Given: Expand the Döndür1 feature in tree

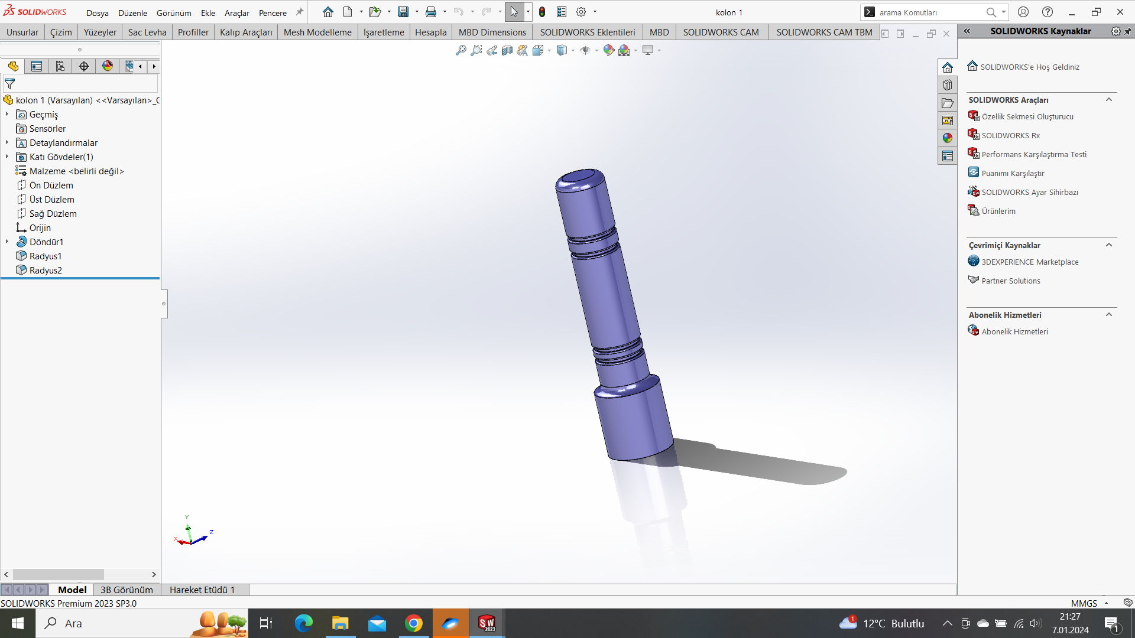Looking at the screenshot, I should [7, 242].
